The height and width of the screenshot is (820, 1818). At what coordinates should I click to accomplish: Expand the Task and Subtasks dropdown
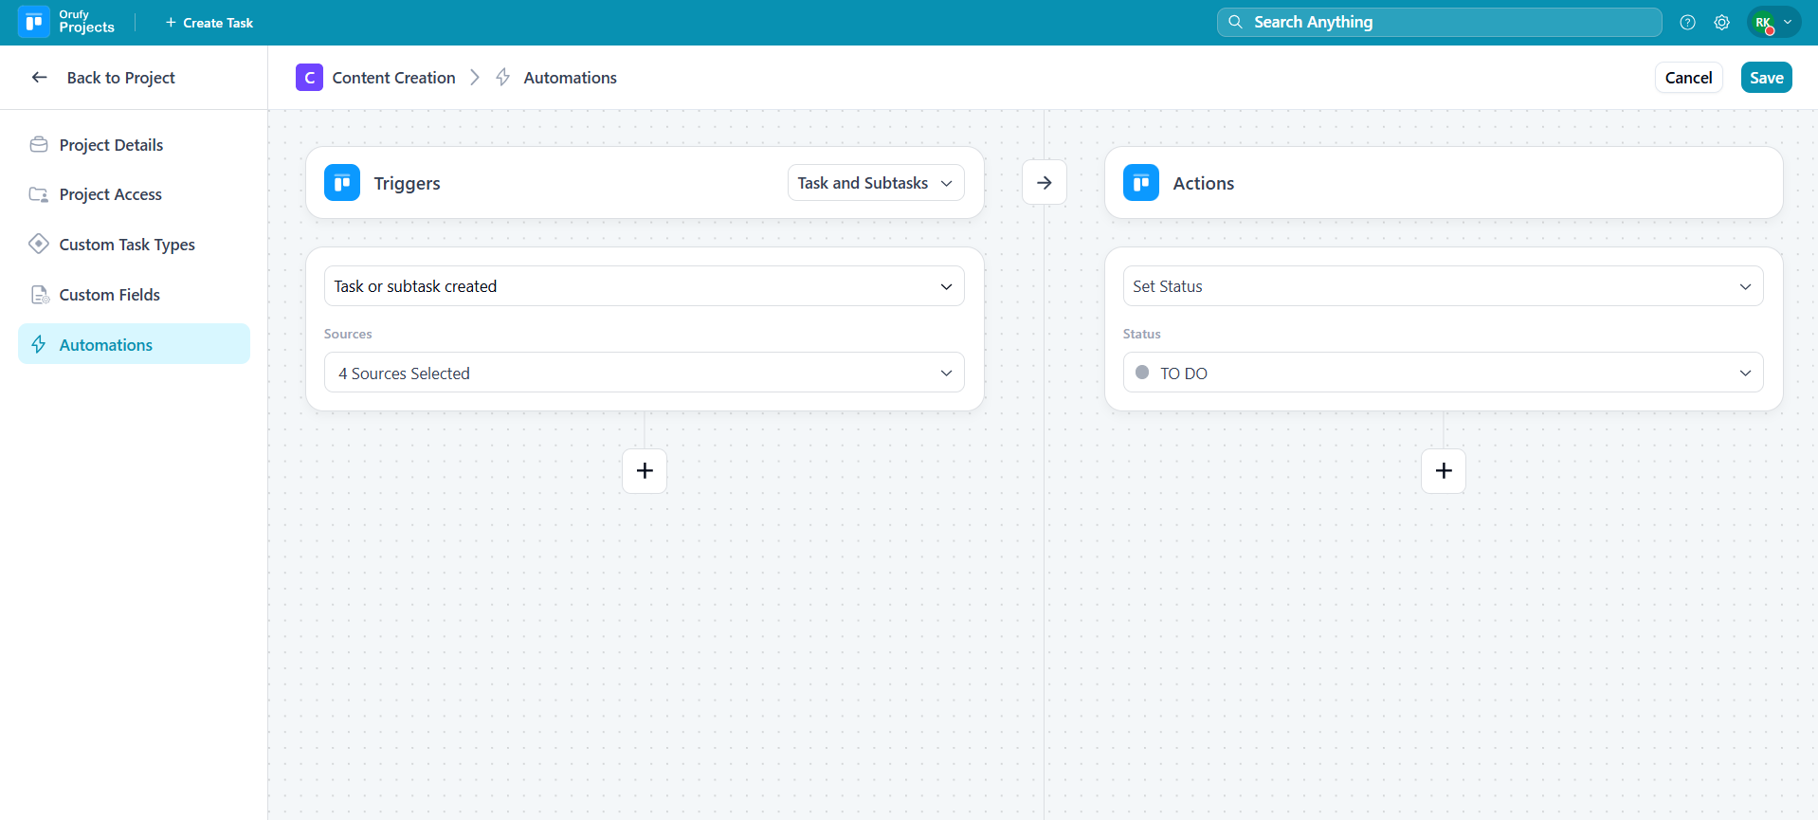pyautogui.click(x=875, y=183)
